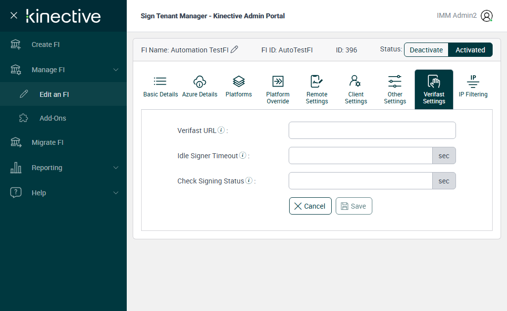Open the user profile avatar icon
Image resolution: width=507 pixels, height=311 pixels.
pyautogui.click(x=487, y=16)
